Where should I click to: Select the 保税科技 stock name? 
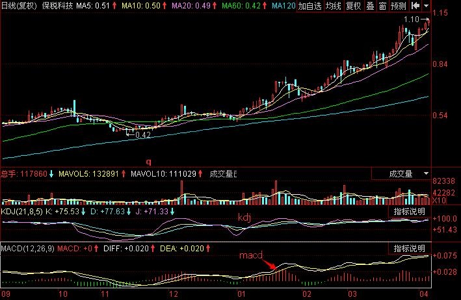coord(57,6)
